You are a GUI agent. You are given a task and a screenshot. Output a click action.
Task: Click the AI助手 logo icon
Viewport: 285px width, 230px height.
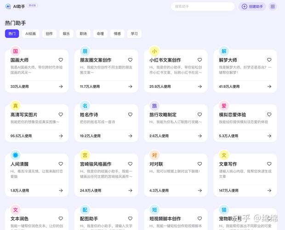click(x=8, y=6)
